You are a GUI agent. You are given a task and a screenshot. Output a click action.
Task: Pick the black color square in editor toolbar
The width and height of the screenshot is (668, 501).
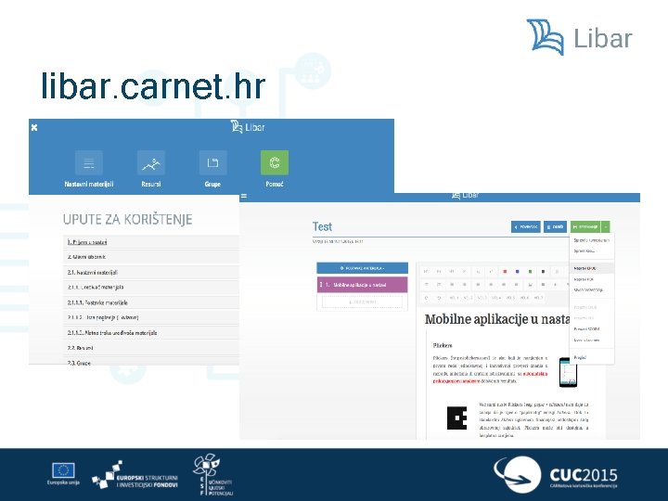pyautogui.click(x=543, y=271)
